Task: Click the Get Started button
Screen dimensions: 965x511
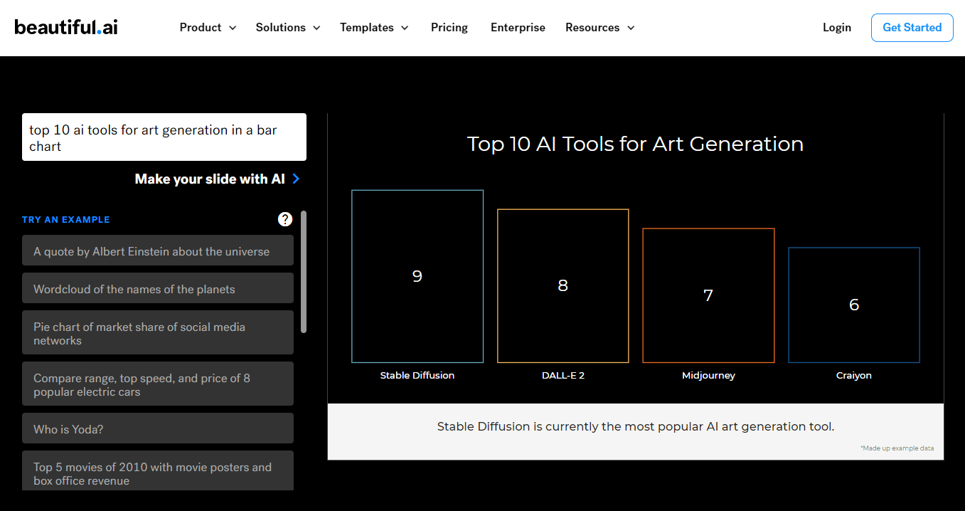Action: click(x=912, y=27)
